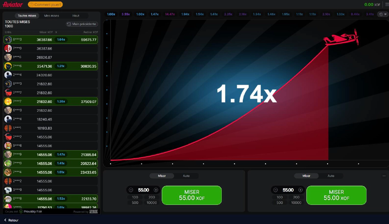Viewport: 389px width, 224px height.
Task: Open 1.94x round in history bar
Action: [185, 14]
